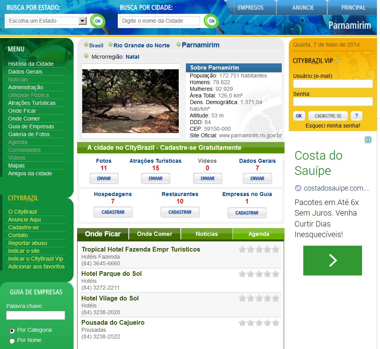This screenshot has height=349, width=380.
Task: Open the Escolha um Estado dropdown
Action: (x=82, y=21)
